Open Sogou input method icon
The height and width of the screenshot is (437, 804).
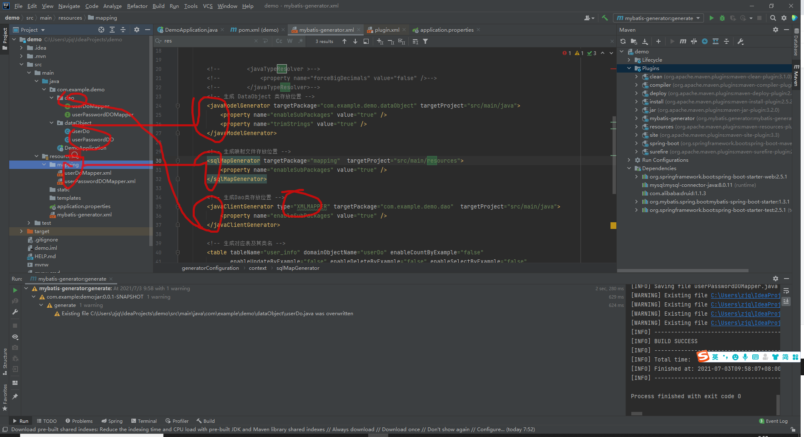pos(703,357)
